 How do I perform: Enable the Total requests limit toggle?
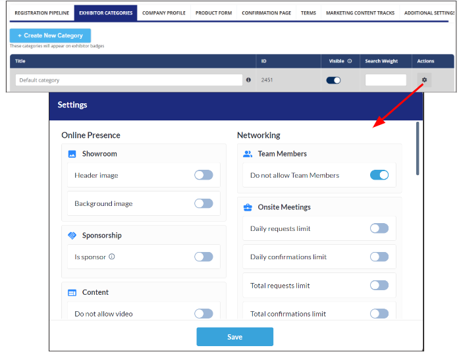(x=379, y=285)
